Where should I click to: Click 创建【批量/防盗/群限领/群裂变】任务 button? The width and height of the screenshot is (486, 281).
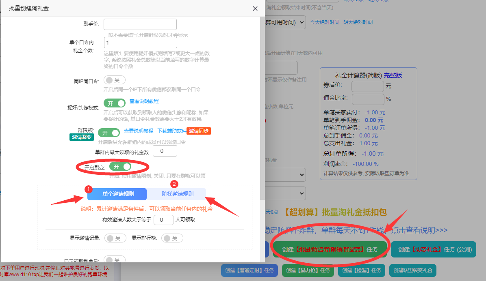(330, 249)
